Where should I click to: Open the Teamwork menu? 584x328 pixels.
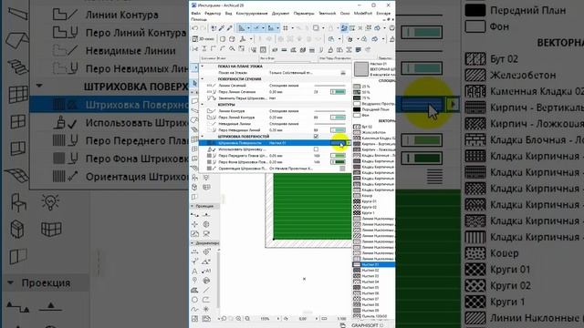[x=327, y=14]
